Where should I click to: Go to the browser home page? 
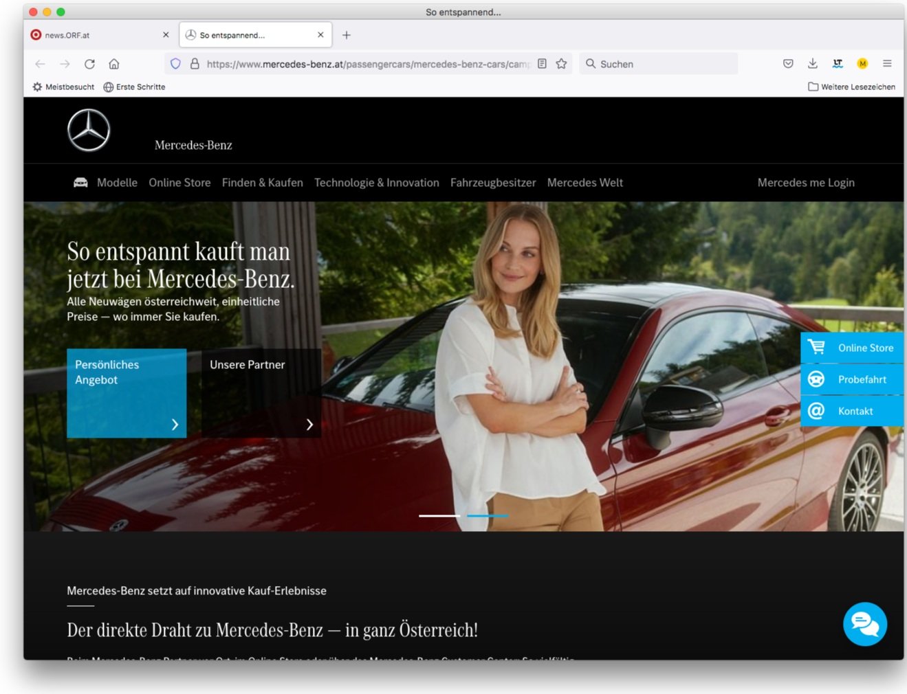tap(114, 64)
